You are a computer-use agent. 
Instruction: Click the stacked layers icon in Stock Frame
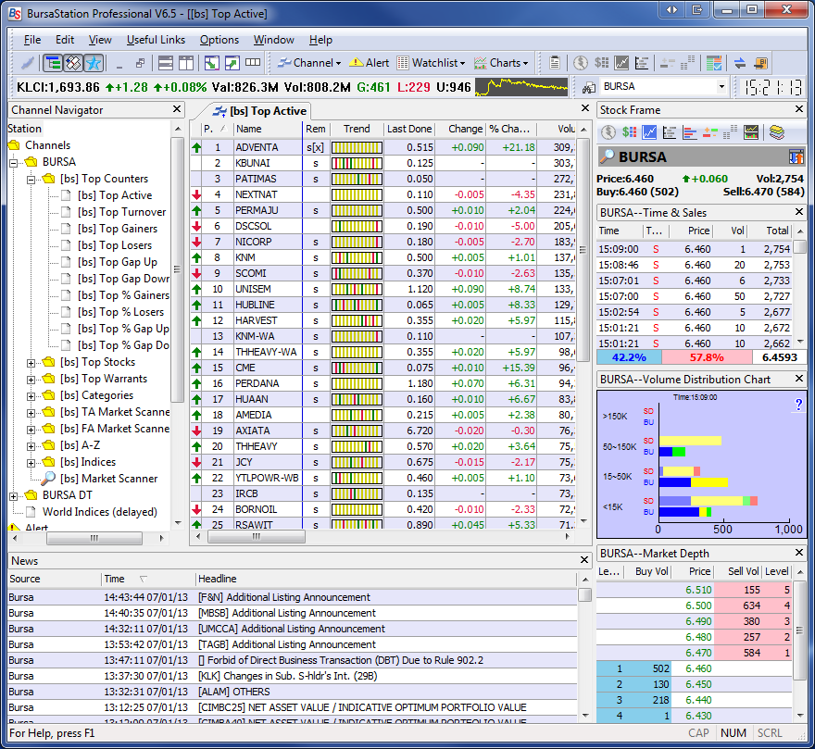(x=777, y=132)
